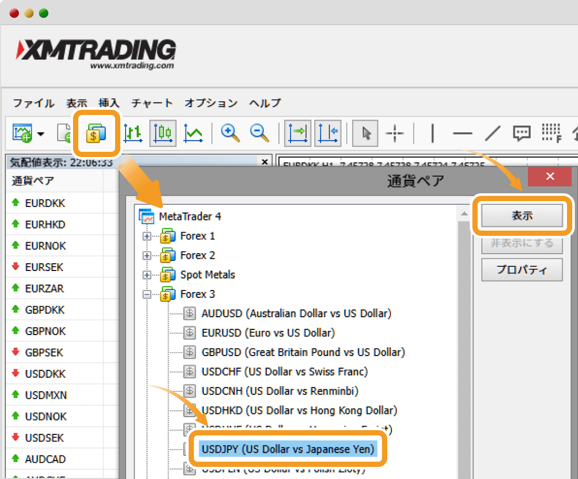This screenshot has width=578, height=479.
Task: Click the AUDUSD dollar symbol icon
Action: tap(190, 314)
